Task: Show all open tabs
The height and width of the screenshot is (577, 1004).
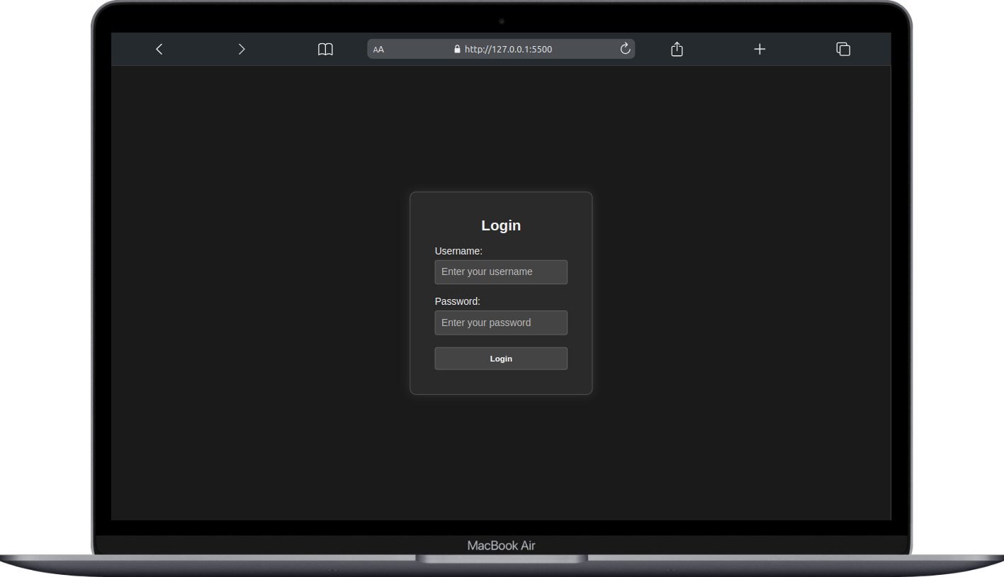Action: (843, 49)
